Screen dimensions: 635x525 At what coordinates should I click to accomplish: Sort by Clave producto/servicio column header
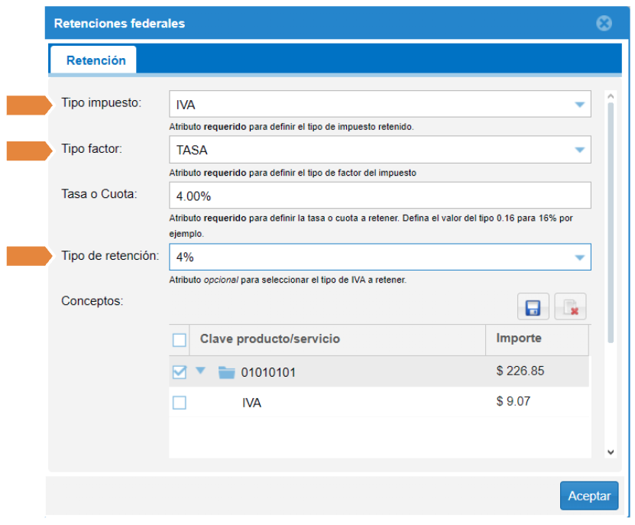point(270,339)
